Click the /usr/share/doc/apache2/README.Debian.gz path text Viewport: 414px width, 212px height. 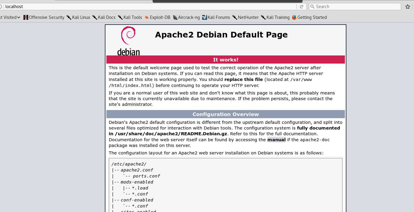point(171,134)
